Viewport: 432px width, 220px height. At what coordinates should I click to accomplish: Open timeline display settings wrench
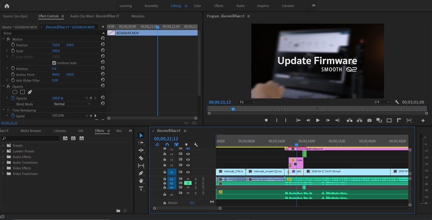coord(196,145)
